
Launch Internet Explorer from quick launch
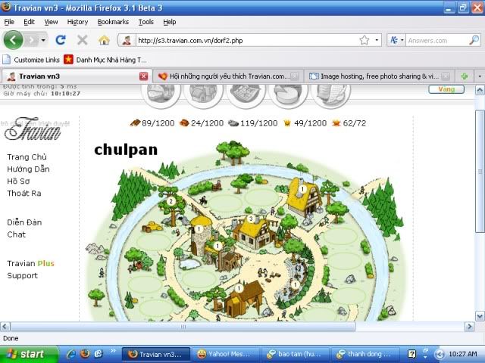click(71, 354)
